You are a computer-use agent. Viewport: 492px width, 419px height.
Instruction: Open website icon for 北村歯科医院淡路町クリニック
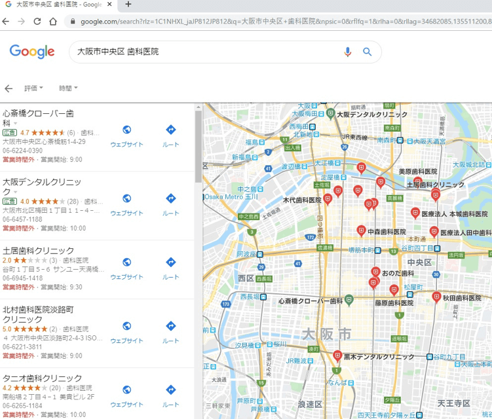click(x=126, y=326)
